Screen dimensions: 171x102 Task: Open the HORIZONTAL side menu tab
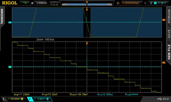click(x=2, y=16)
